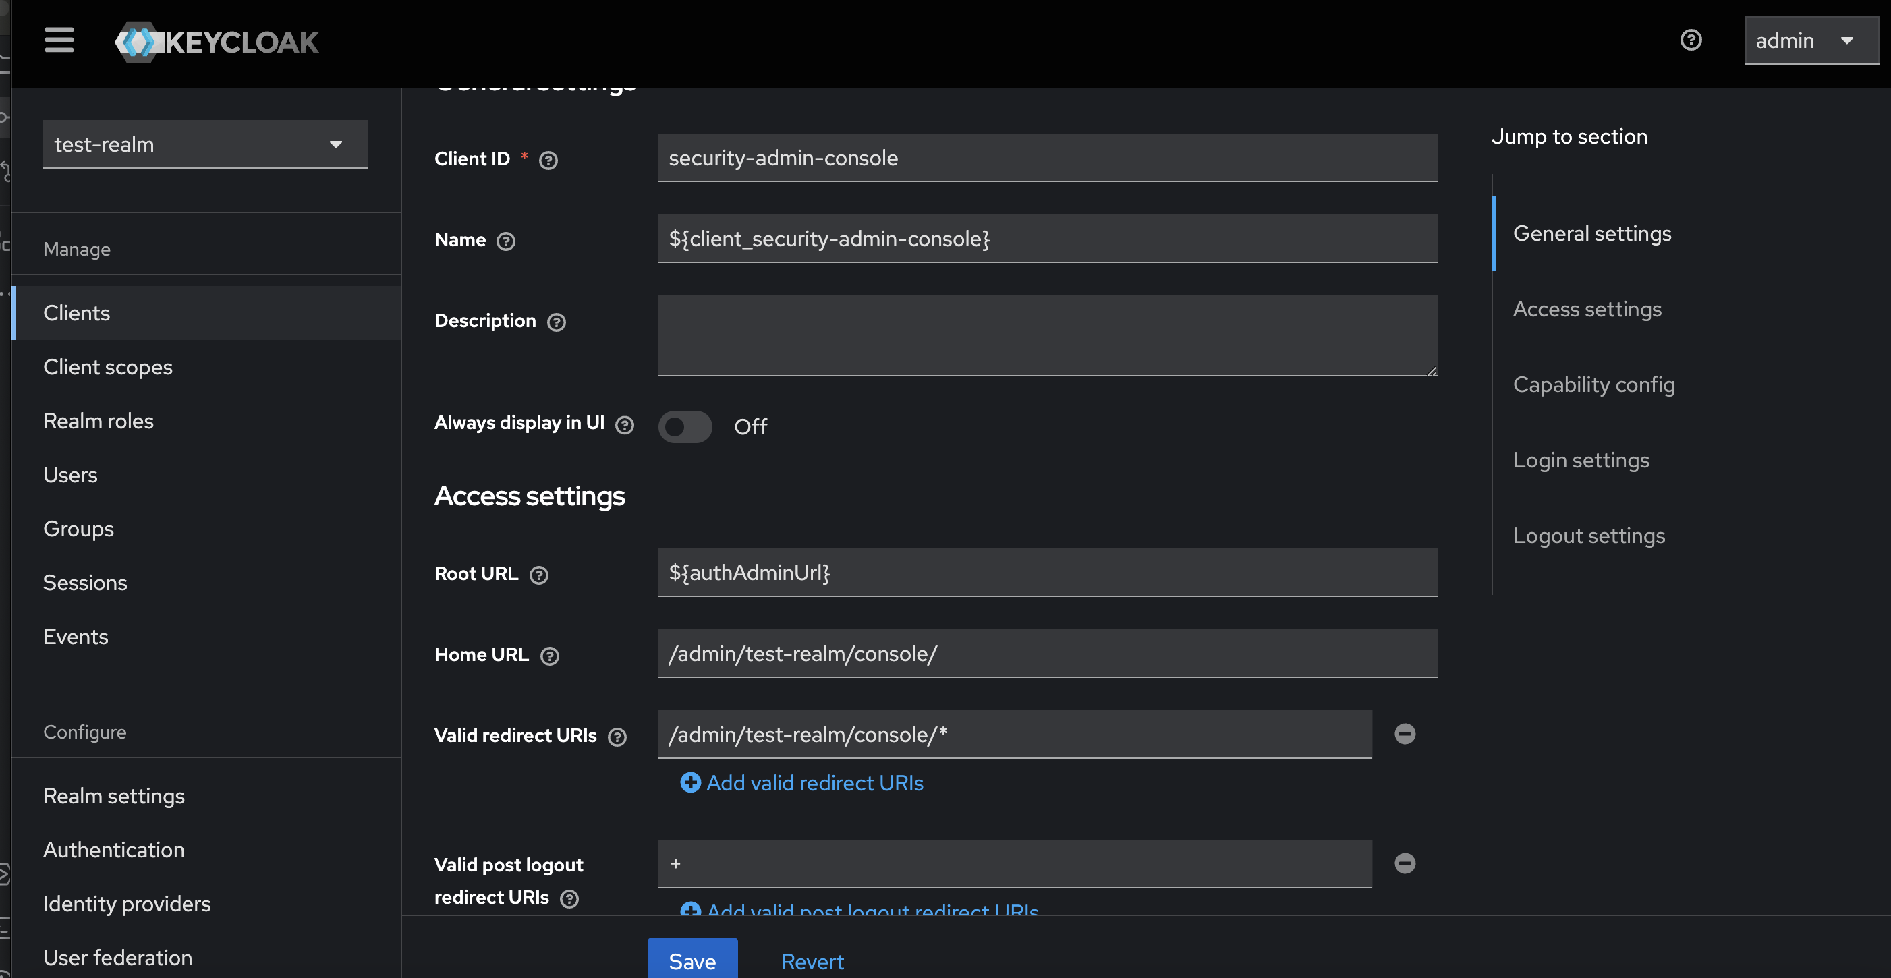Open the help tooltip for Always display in UI
This screenshot has height=978, width=1891.
point(624,424)
